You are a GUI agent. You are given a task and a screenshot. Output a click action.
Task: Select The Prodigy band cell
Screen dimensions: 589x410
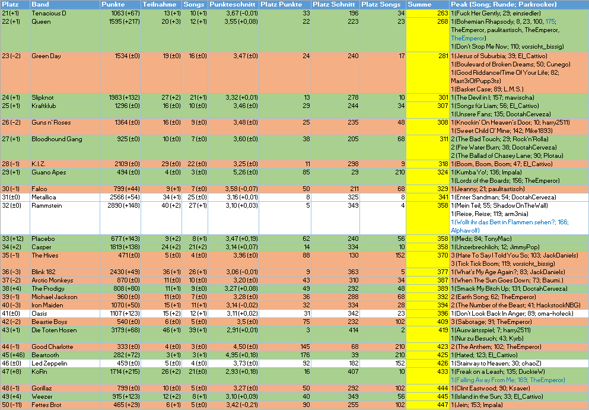(65, 288)
